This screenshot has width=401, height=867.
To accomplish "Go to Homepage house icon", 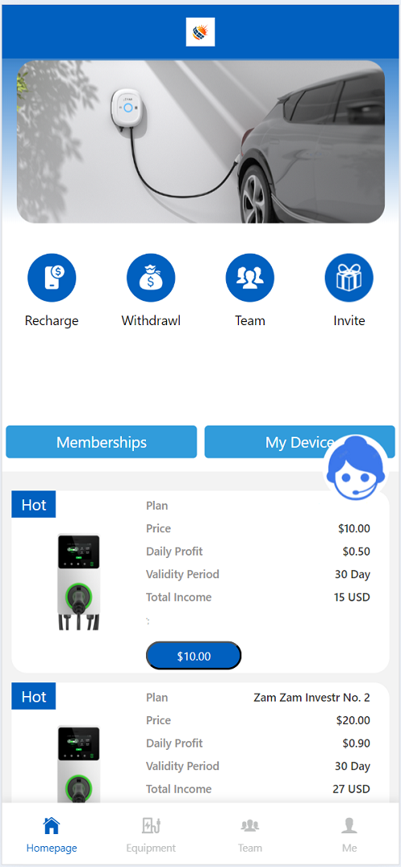I will click(51, 826).
